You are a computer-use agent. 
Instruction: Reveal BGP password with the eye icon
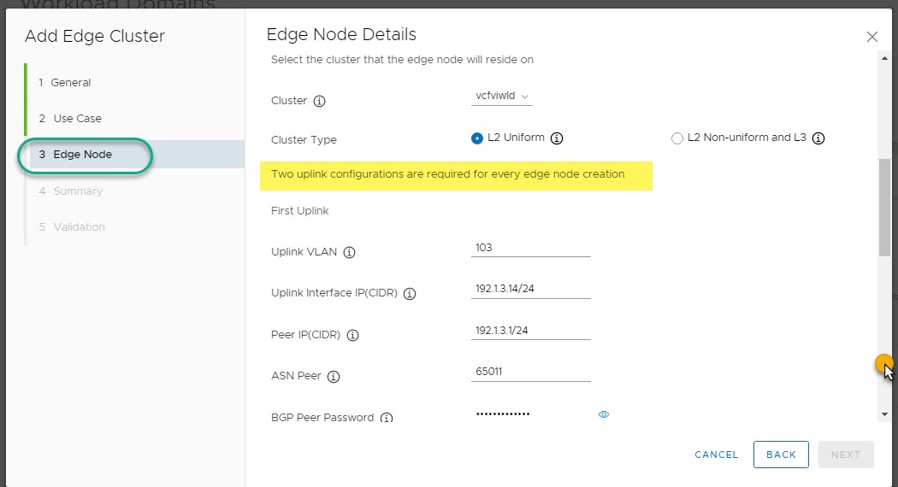point(604,414)
